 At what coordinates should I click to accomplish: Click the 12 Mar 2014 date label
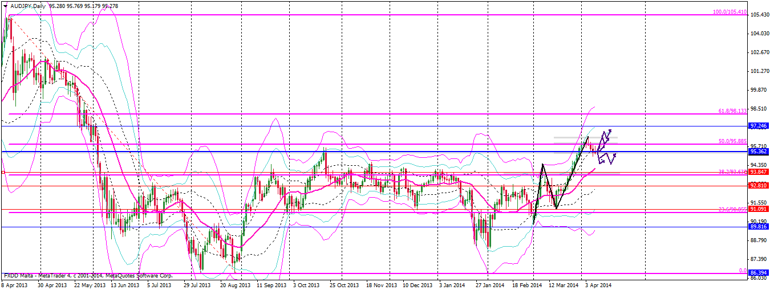click(x=564, y=285)
